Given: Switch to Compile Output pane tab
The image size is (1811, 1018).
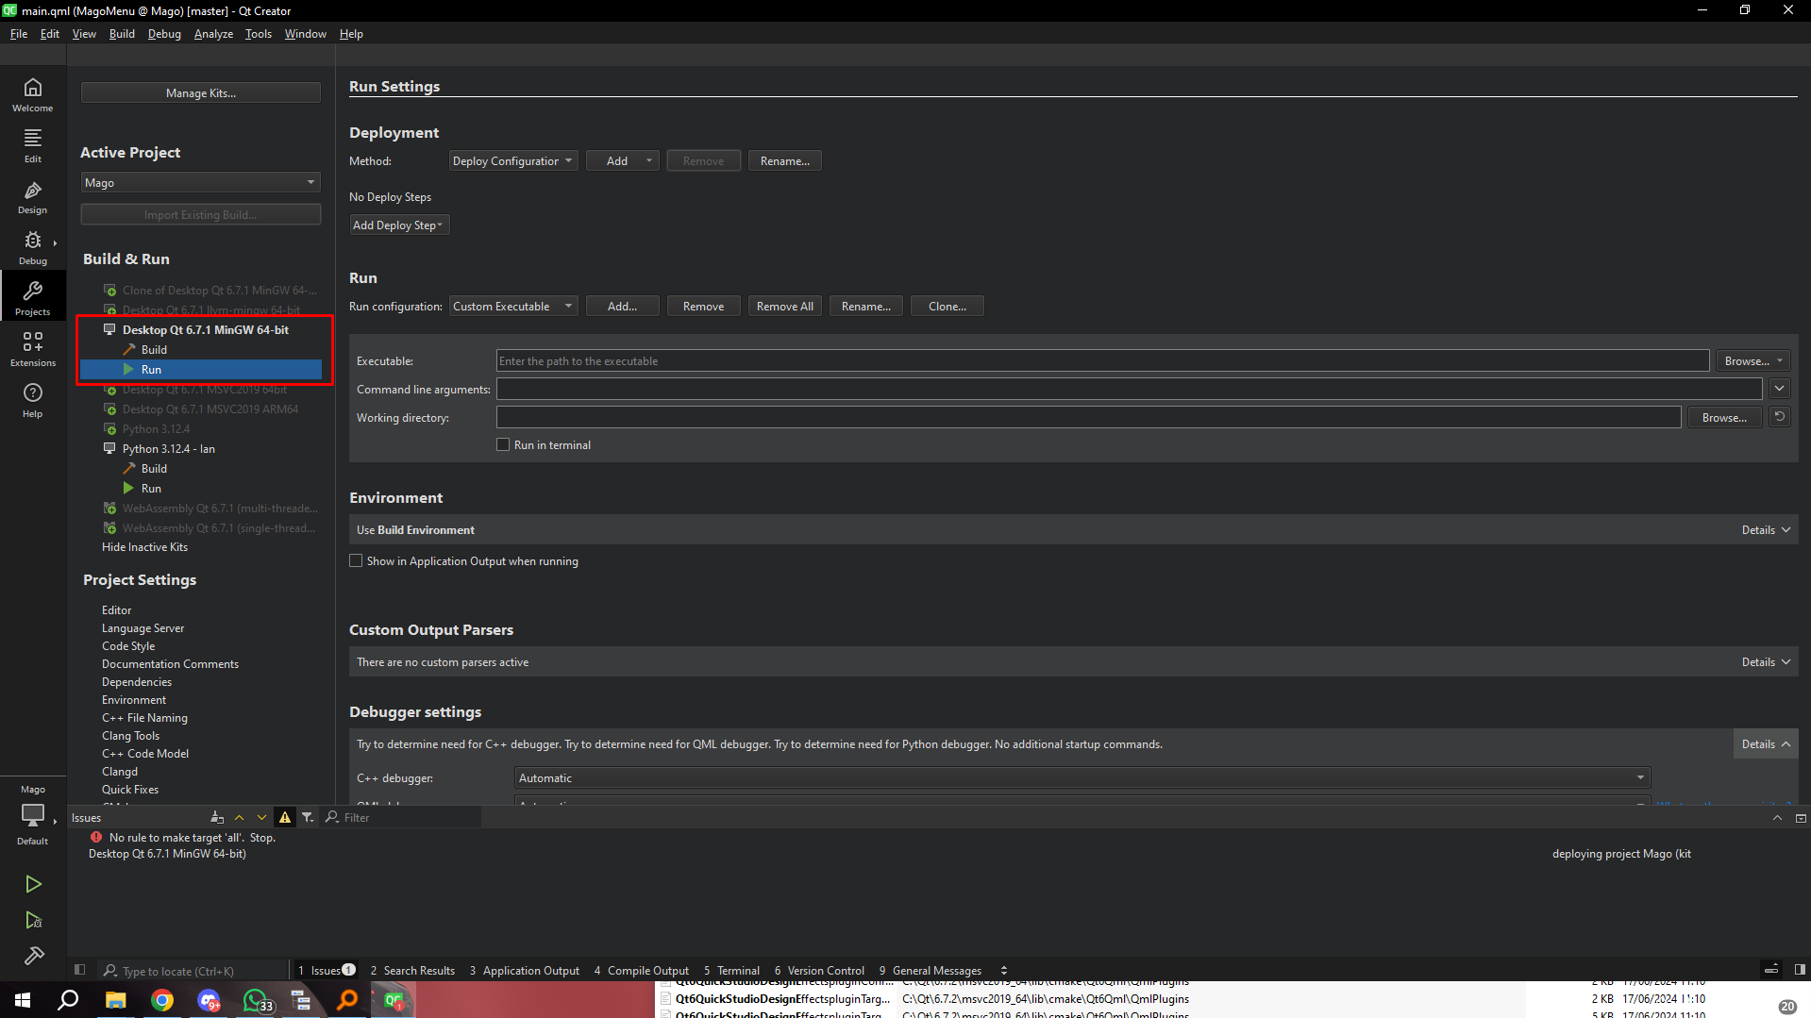Looking at the screenshot, I should (x=642, y=970).
